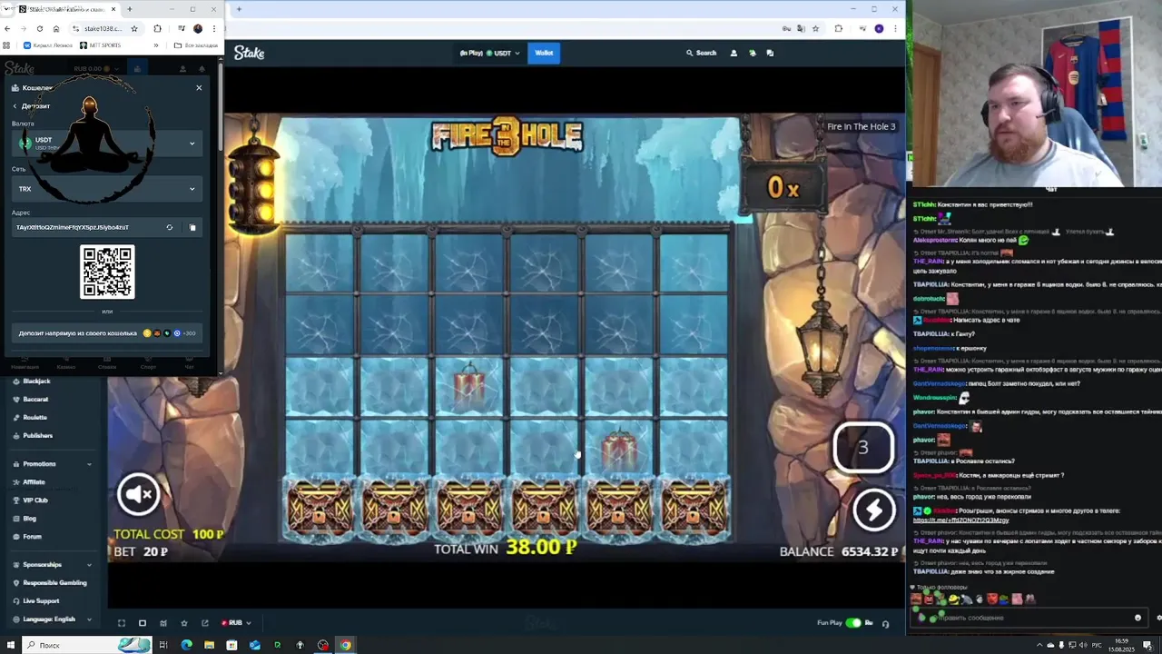
Task: Click the spin counter button showing 3
Action: point(863,447)
